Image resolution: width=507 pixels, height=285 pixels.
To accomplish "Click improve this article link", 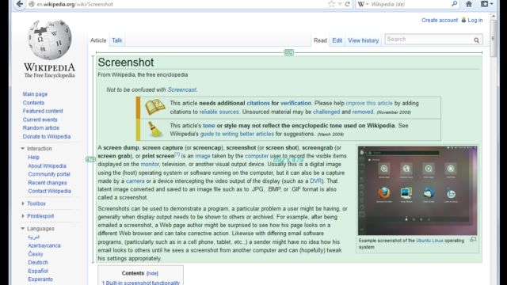I will pyautogui.click(x=369, y=103).
